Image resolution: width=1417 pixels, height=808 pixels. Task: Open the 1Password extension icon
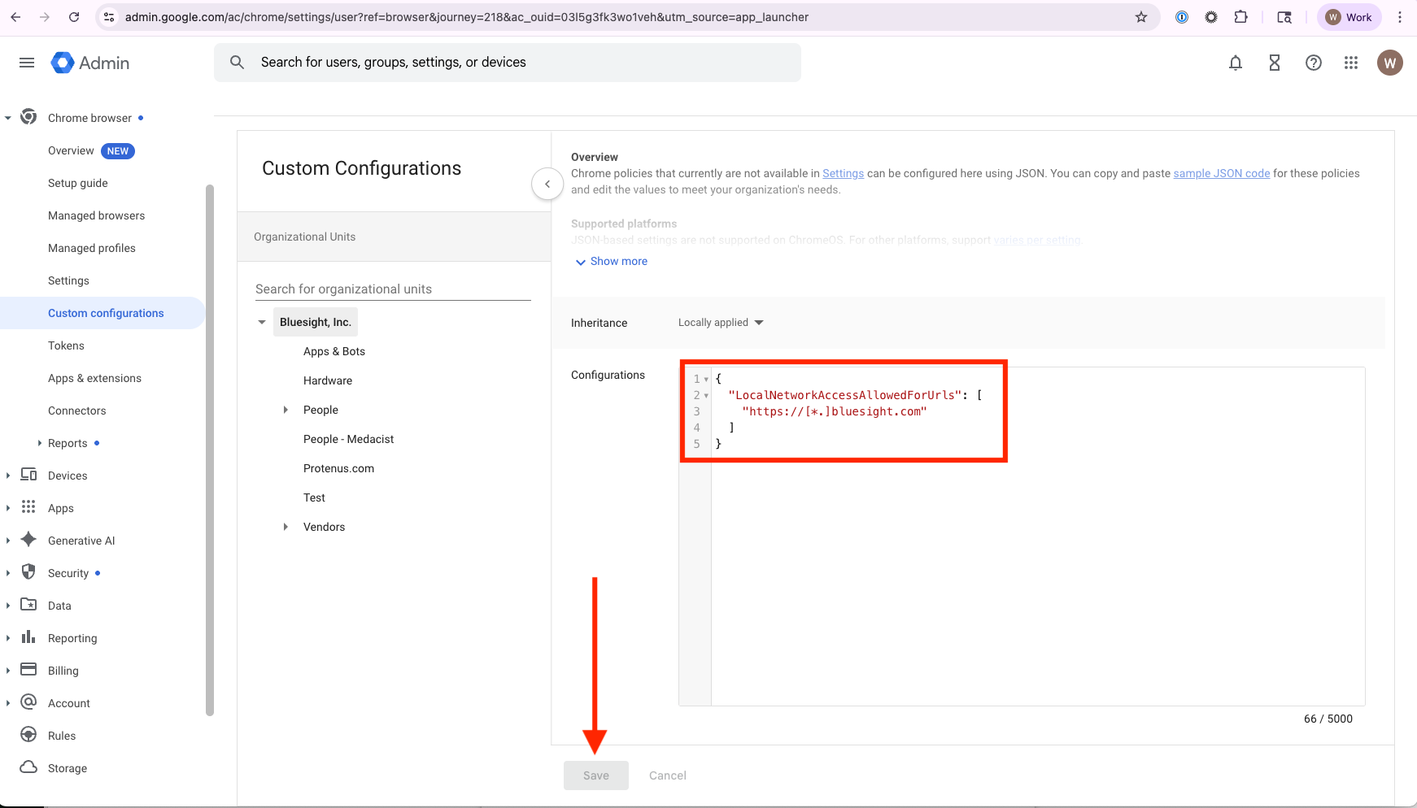coord(1182,17)
